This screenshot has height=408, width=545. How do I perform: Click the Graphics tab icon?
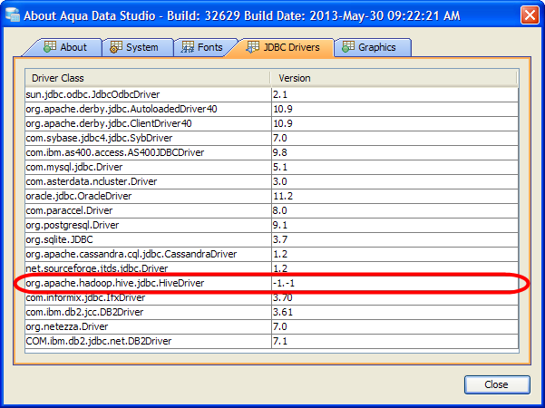348,47
